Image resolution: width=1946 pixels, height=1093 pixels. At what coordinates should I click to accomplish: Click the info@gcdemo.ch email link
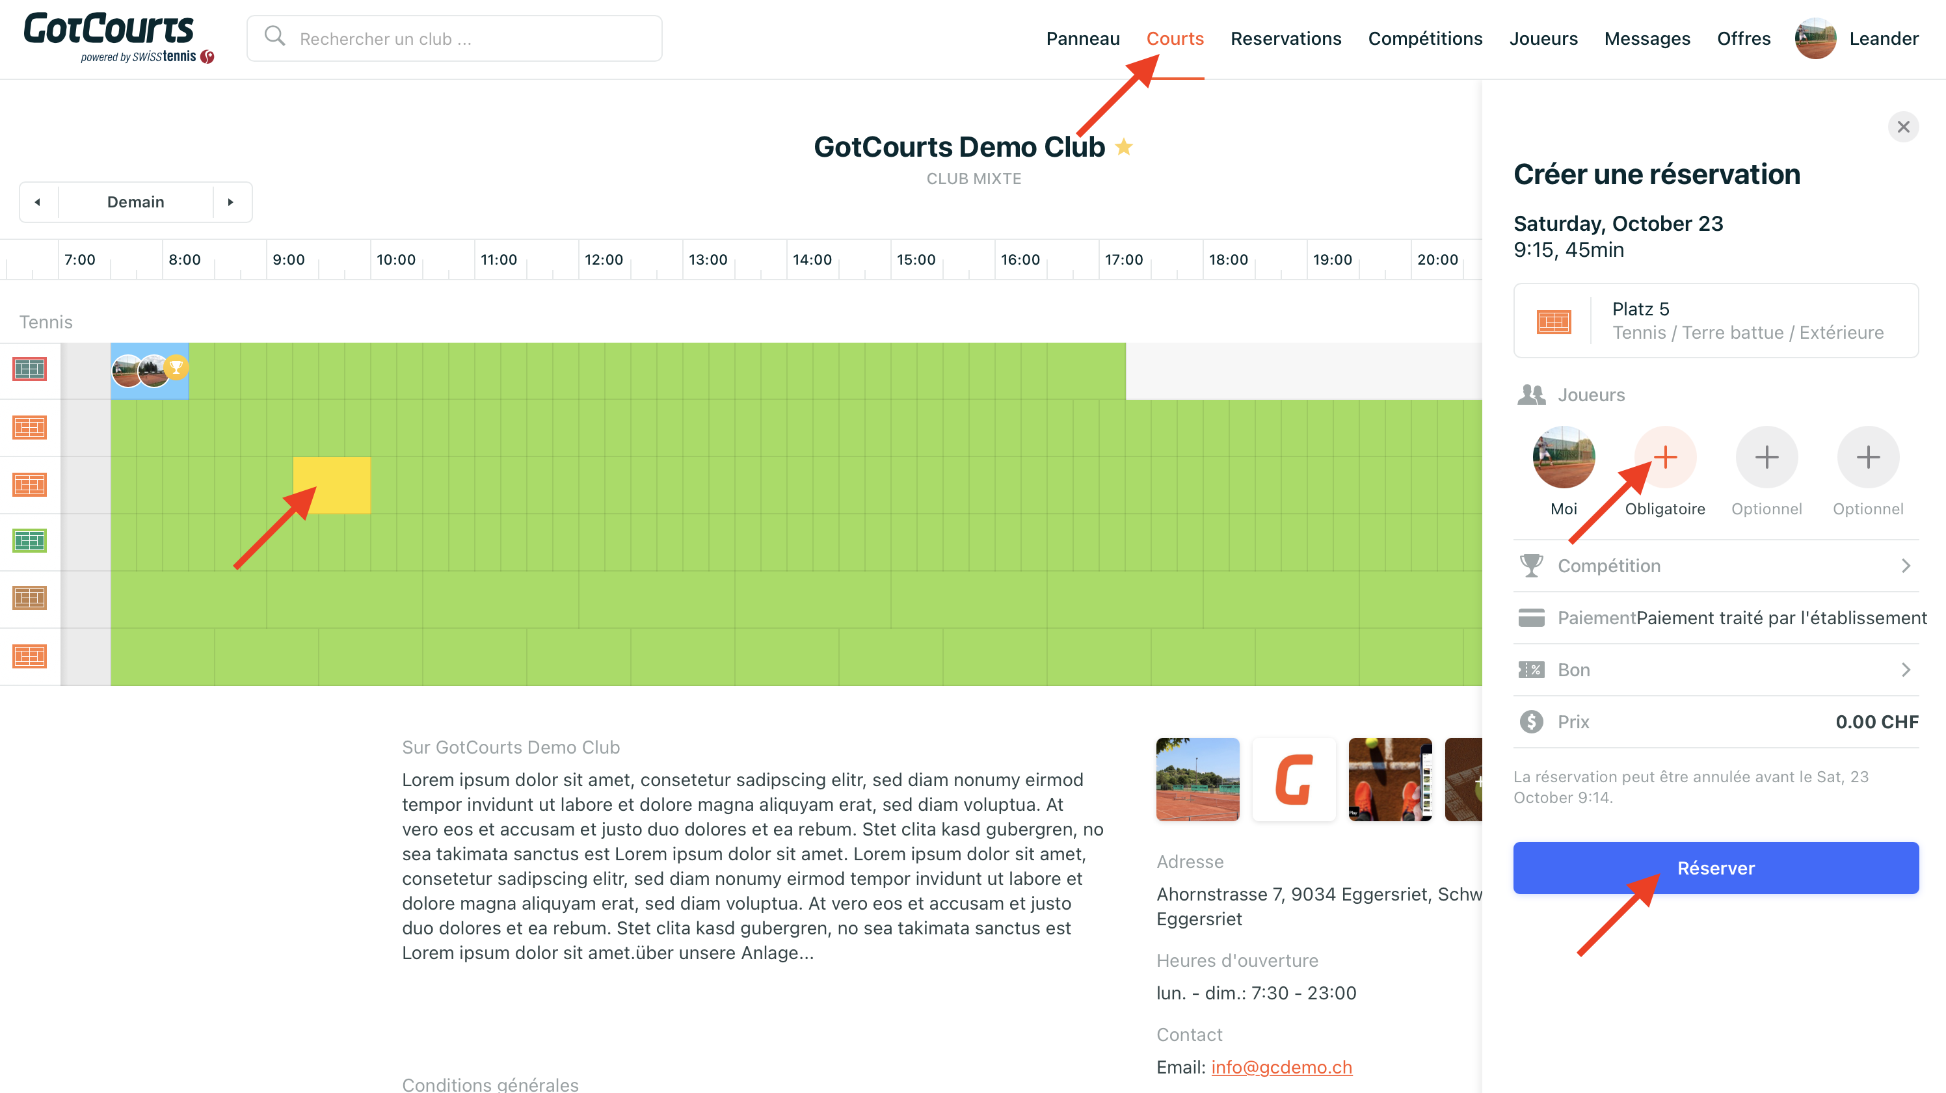click(1281, 1066)
